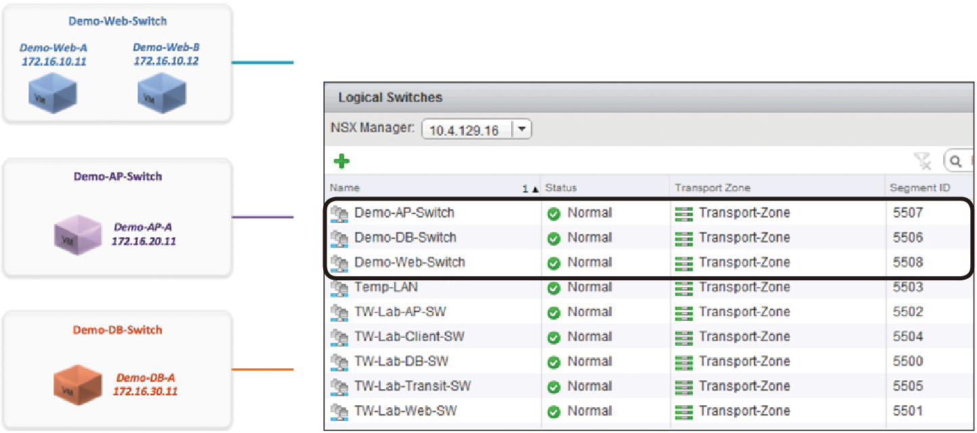Click the Transport-Zone text in TW-Lab-DB-SW row
This screenshot has height=433, width=977.
click(x=744, y=361)
